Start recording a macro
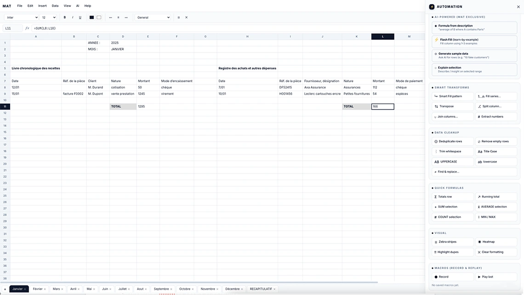Image resolution: width=524 pixels, height=295 pixels. pyautogui.click(x=452, y=277)
